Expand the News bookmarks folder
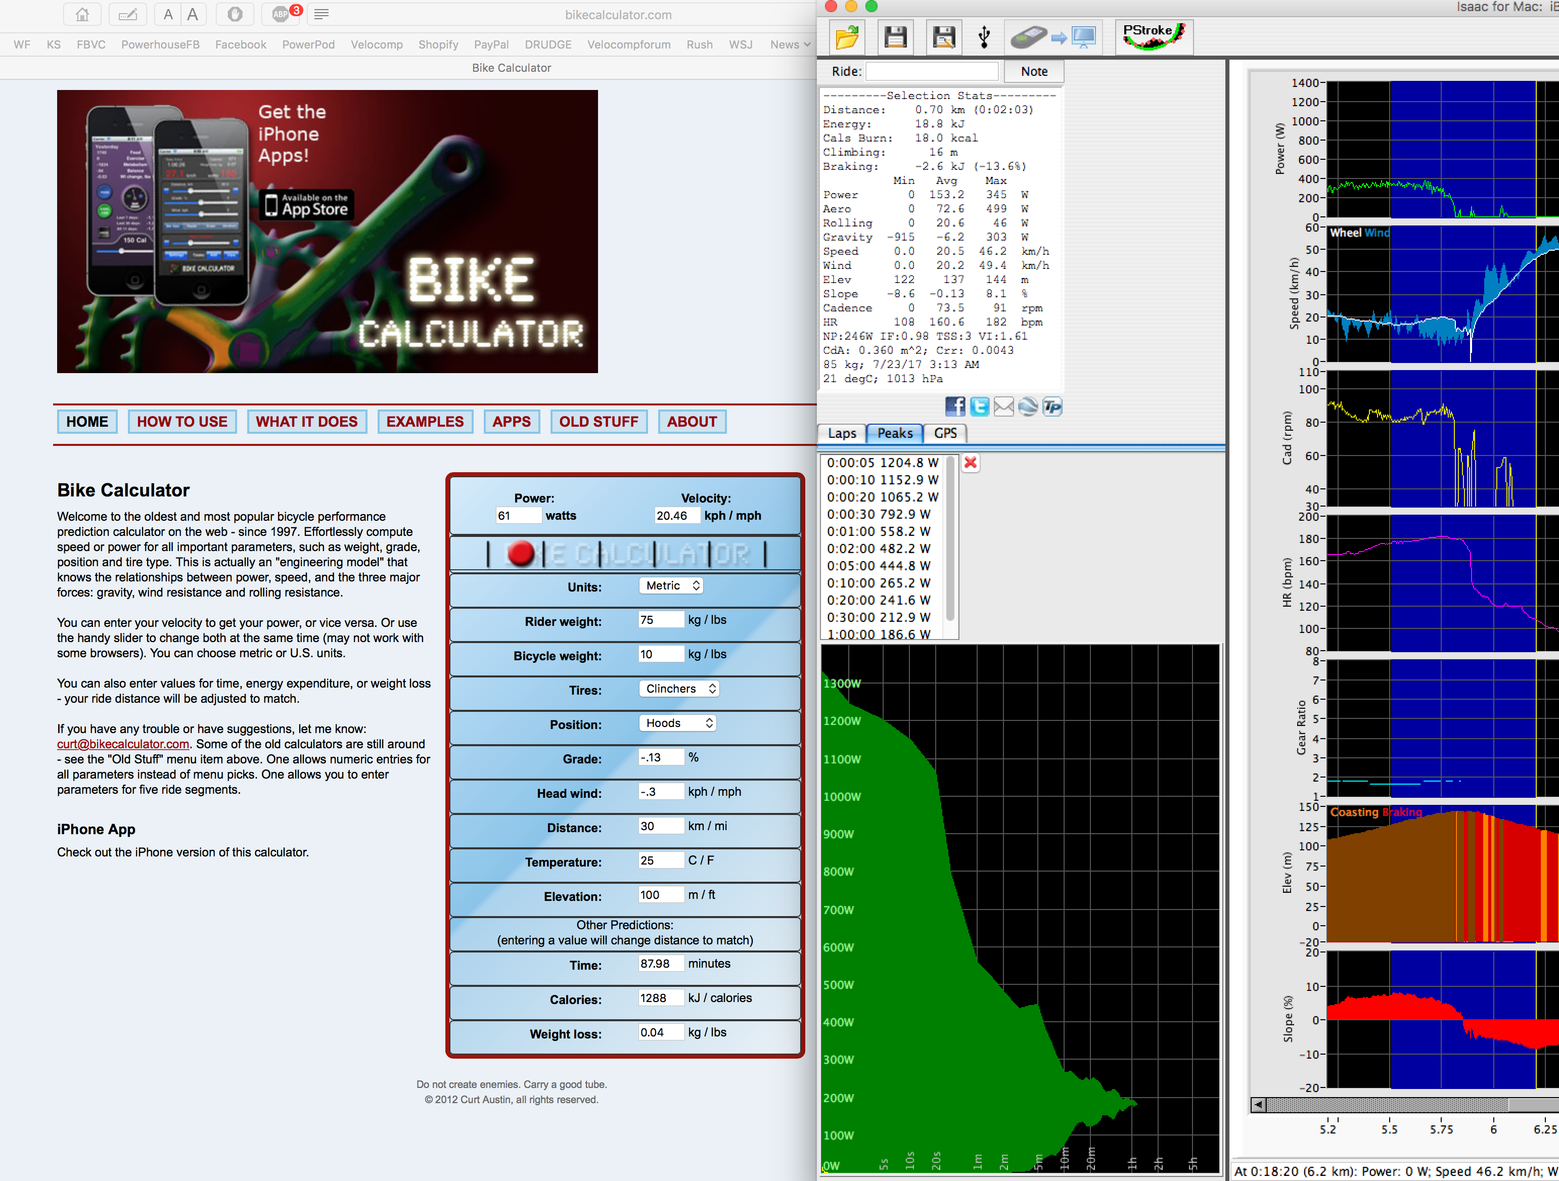The height and width of the screenshot is (1181, 1559). (790, 44)
